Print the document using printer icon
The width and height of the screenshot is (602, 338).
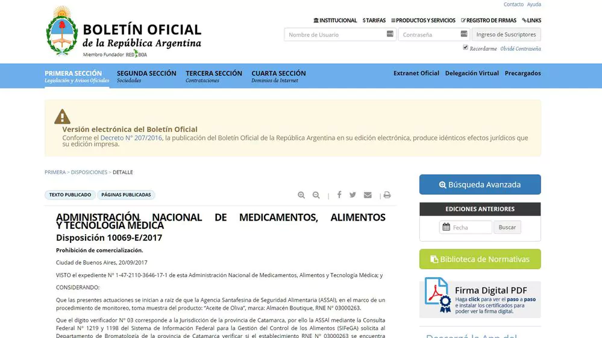point(387,195)
